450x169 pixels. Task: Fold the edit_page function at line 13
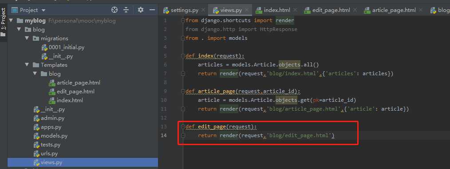(183, 127)
